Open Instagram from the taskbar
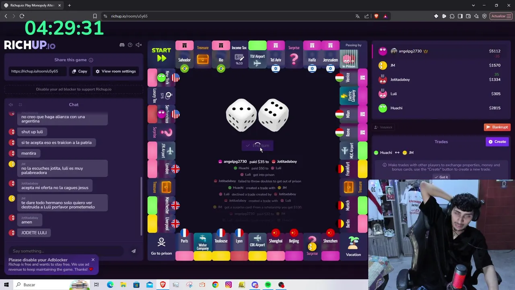The height and width of the screenshot is (290, 515). pos(229,285)
